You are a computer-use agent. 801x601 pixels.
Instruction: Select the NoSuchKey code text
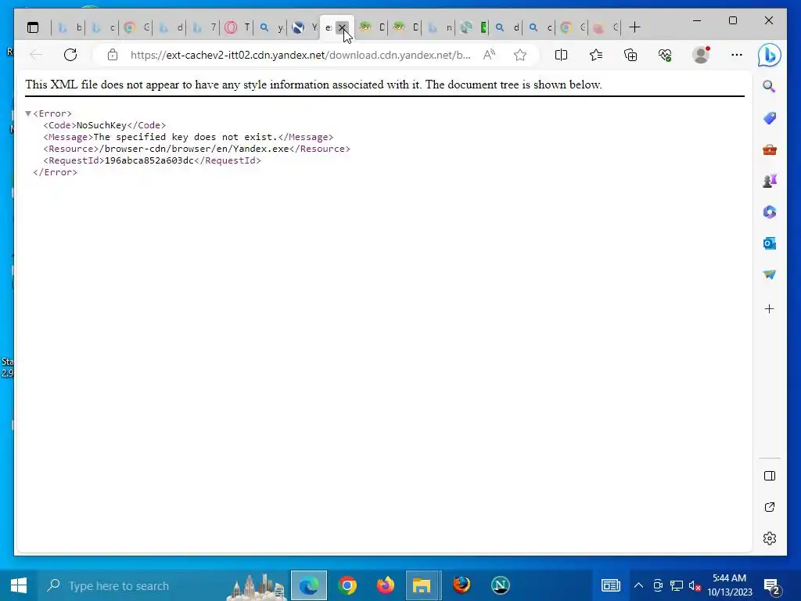tap(101, 125)
